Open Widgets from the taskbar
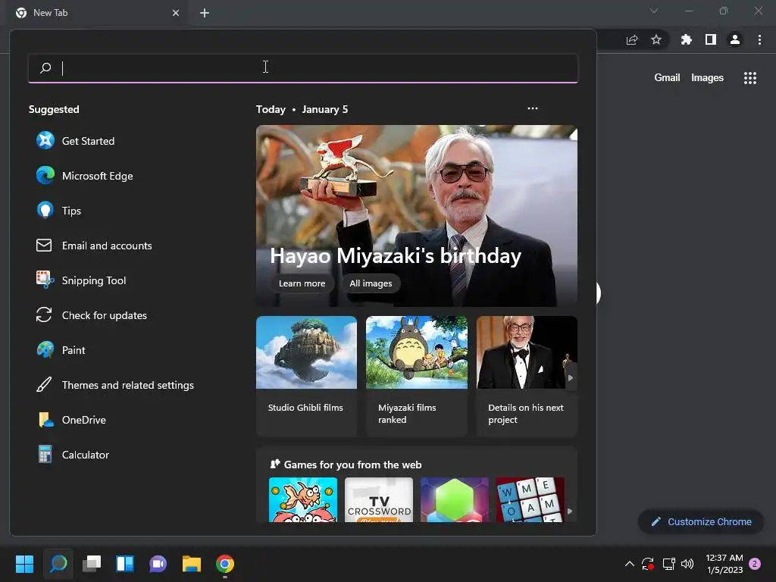 click(125, 564)
